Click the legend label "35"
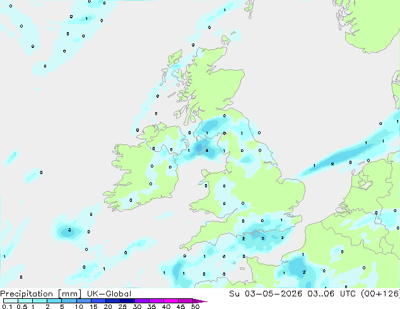 [151, 306]
